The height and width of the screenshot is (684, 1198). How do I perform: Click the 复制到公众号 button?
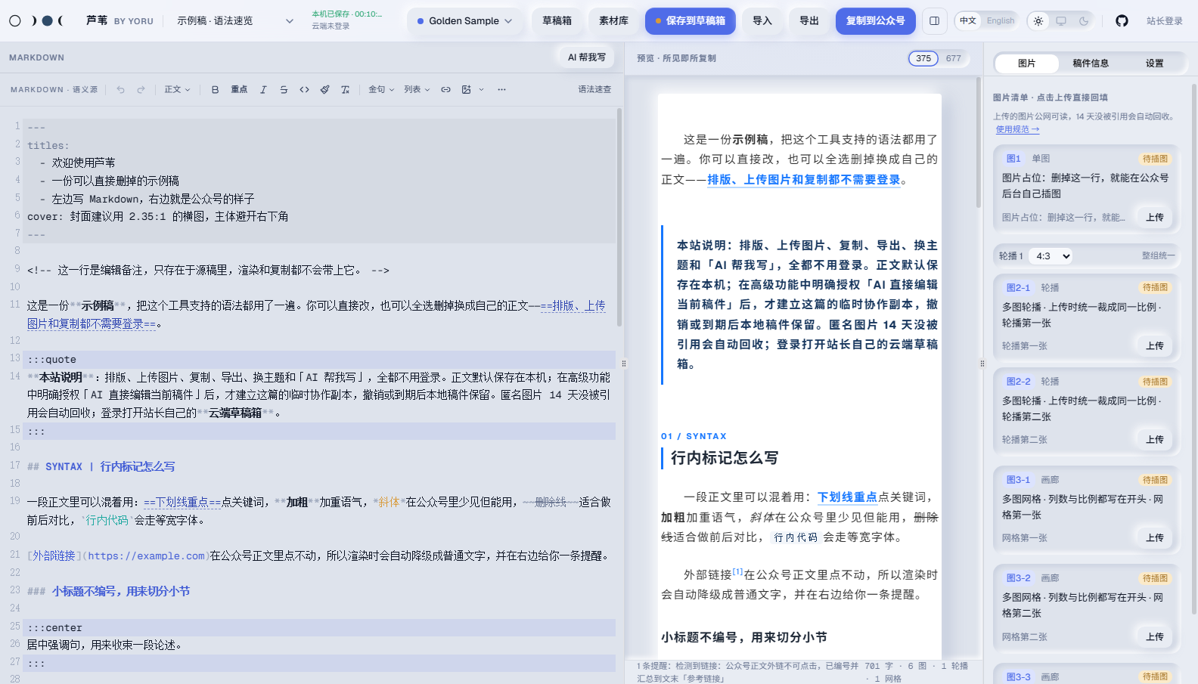pyautogui.click(x=875, y=21)
